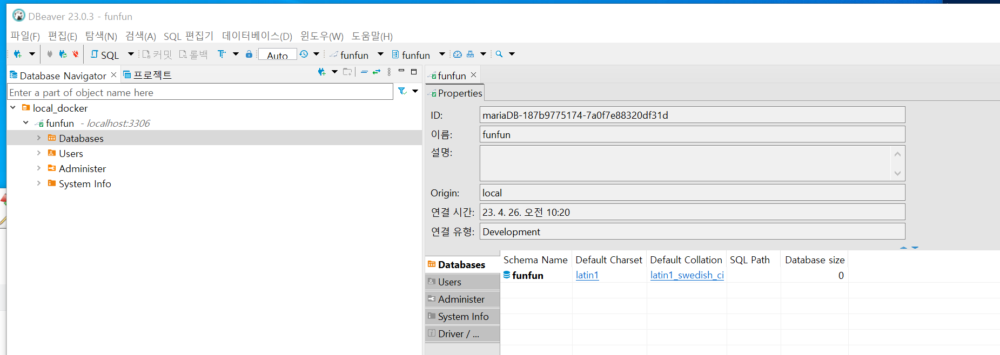The image size is (1000, 355).
Task: Open the dropdown after the tools icon
Action: 483,54
